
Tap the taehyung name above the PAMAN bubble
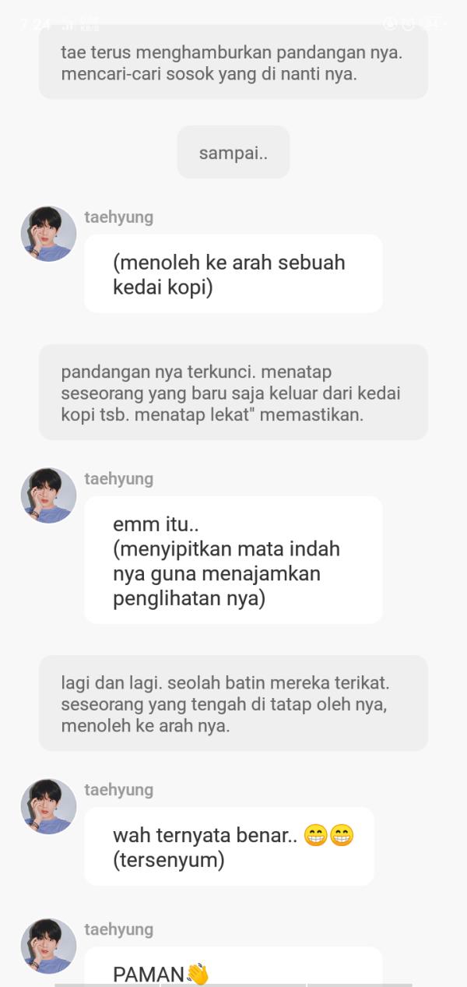[118, 929]
